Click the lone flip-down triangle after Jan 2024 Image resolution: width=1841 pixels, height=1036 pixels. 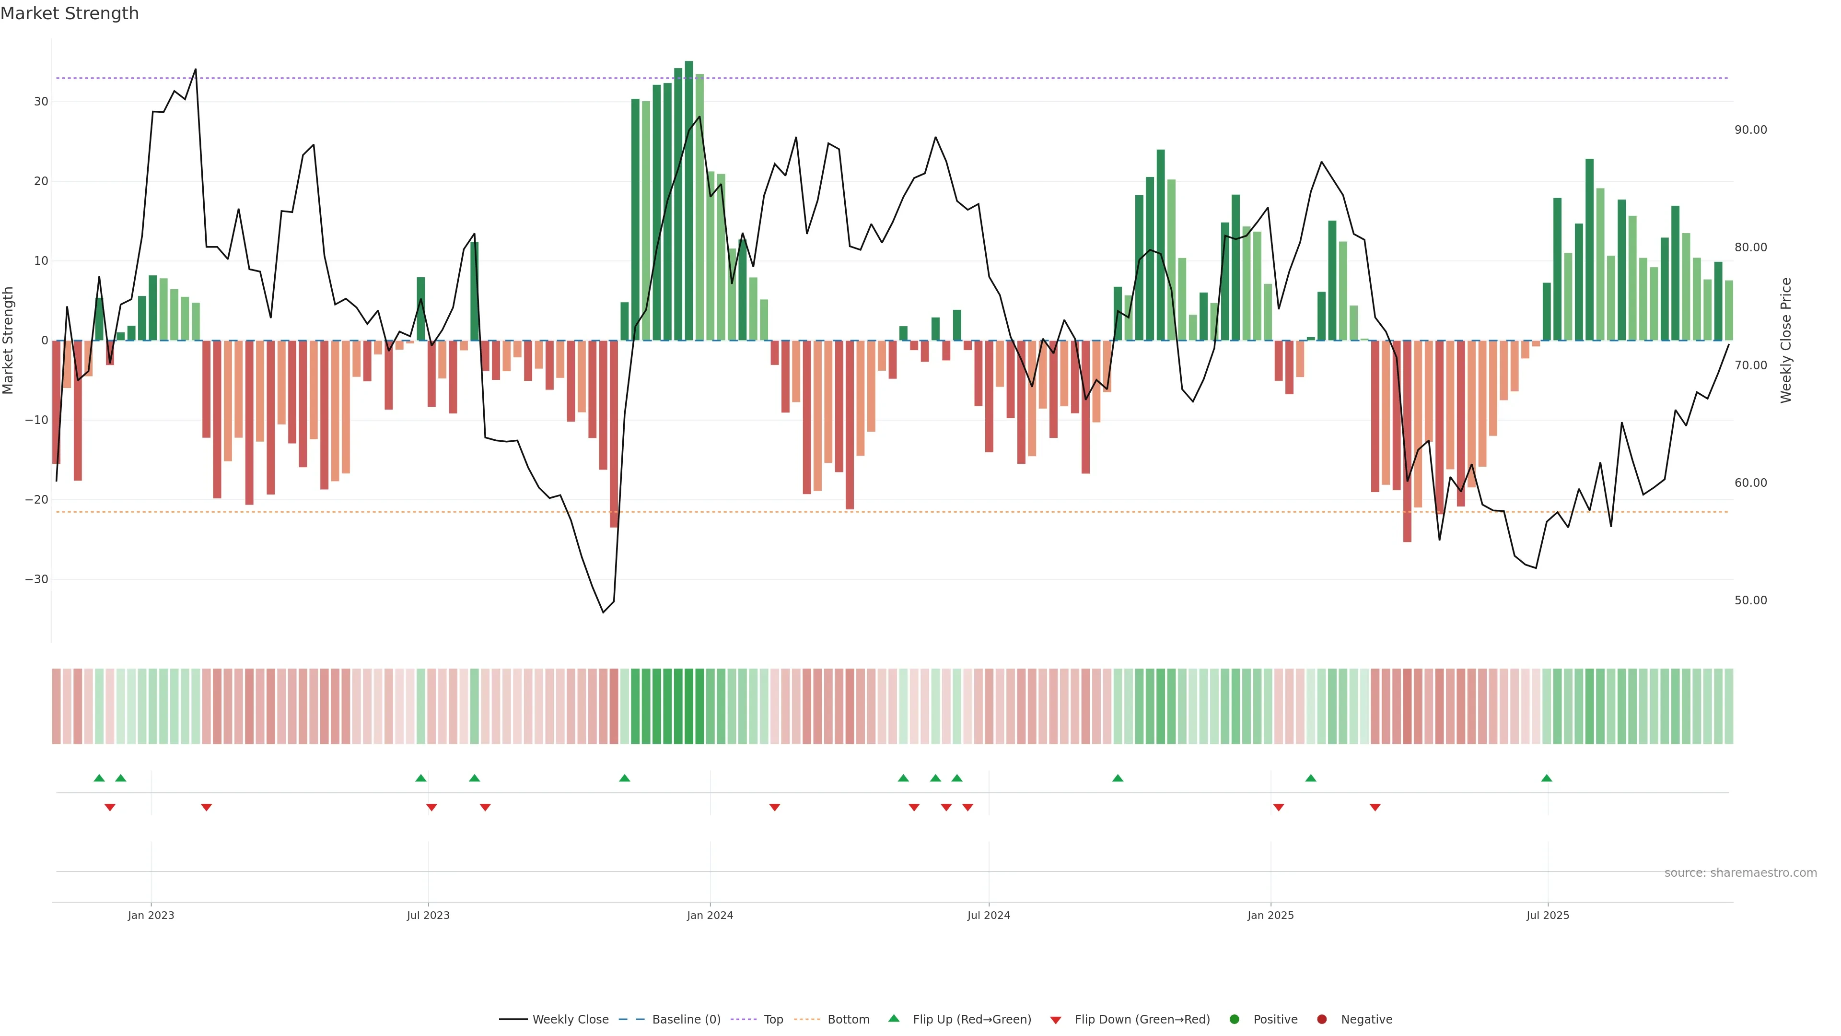point(775,807)
